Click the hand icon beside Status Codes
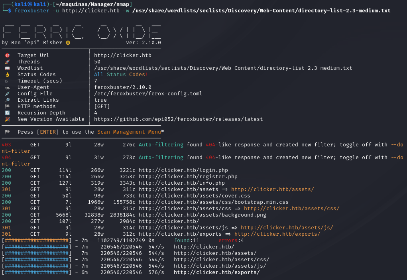The height and width of the screenshot is (280, 407). [x=7, y=75]
